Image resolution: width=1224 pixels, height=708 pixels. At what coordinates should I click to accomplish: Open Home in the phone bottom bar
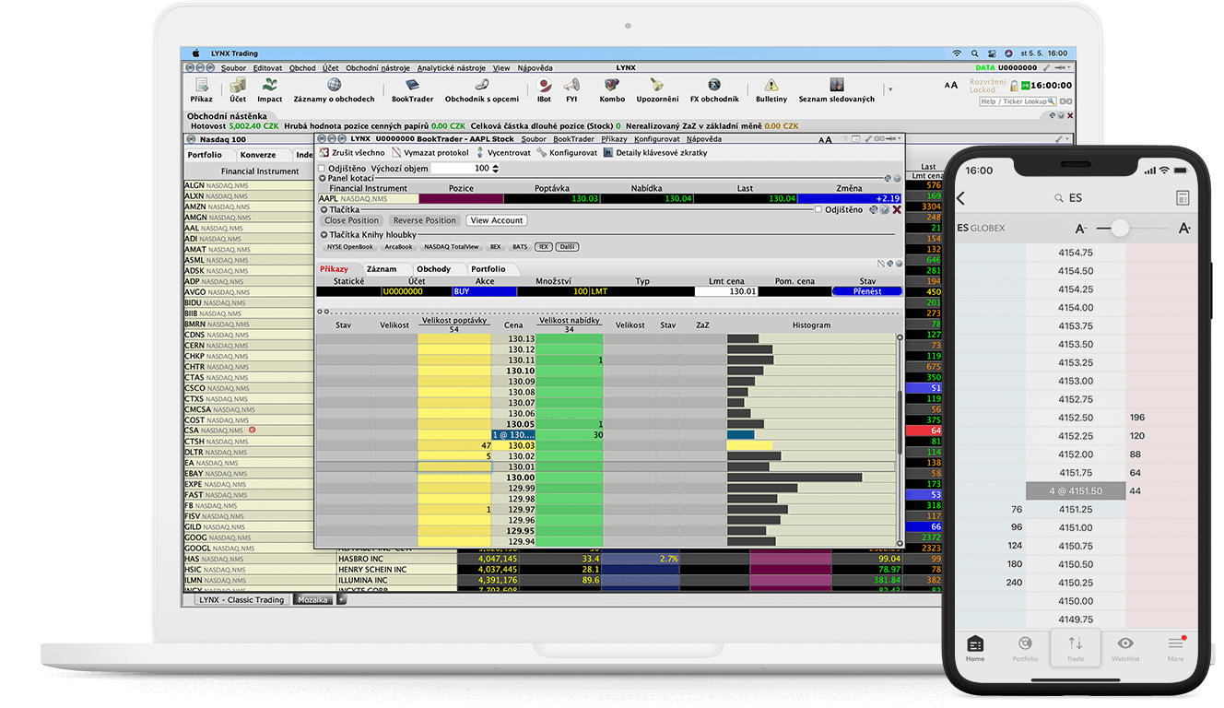pyautogui.click(x=975, y=648)
